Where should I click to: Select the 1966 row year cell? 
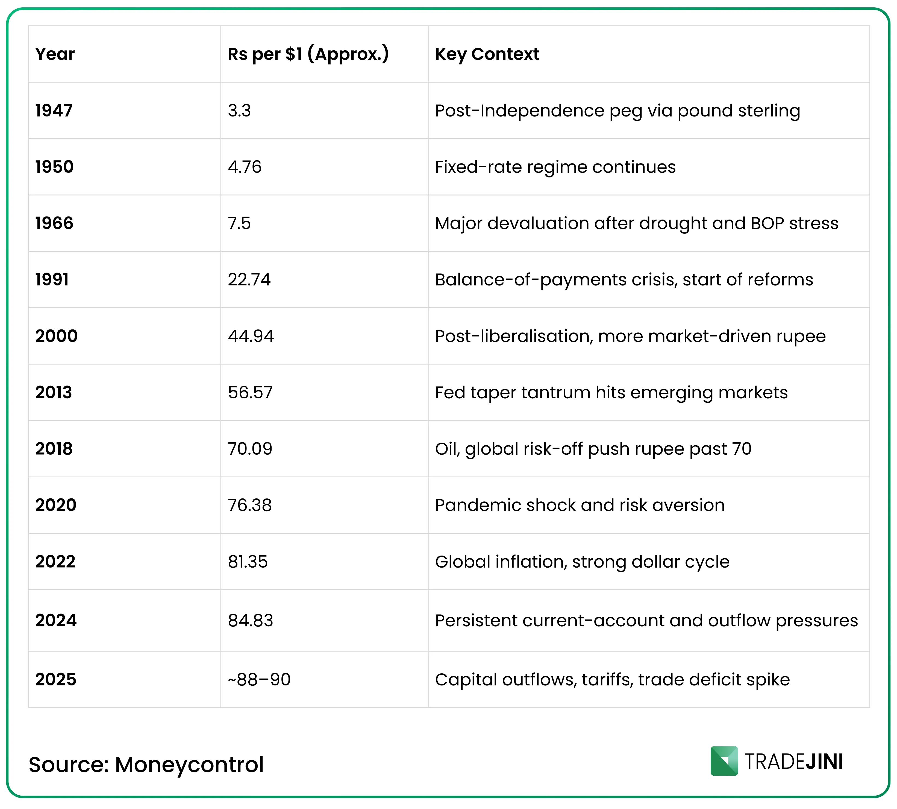click(x=54, y=223)
